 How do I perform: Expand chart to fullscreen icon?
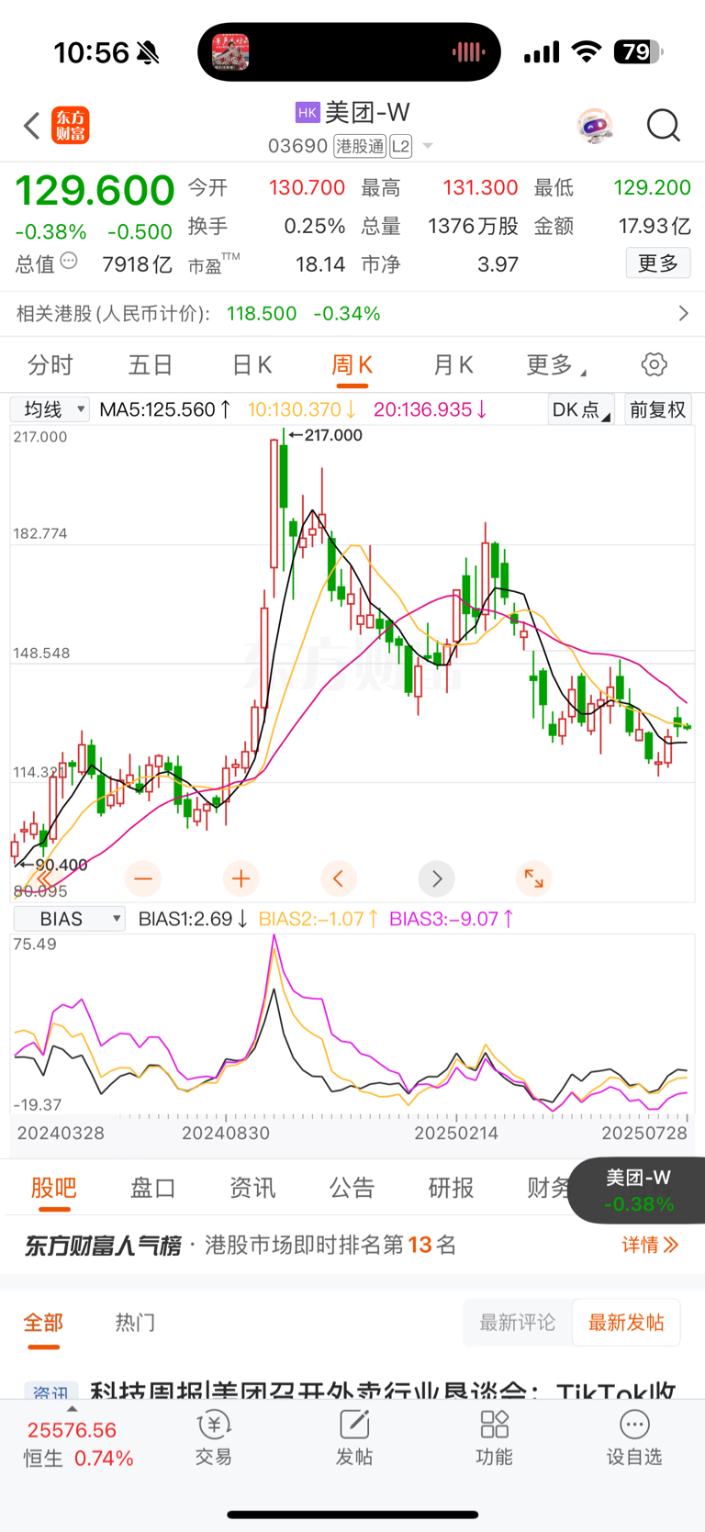[x=534, y=878]
